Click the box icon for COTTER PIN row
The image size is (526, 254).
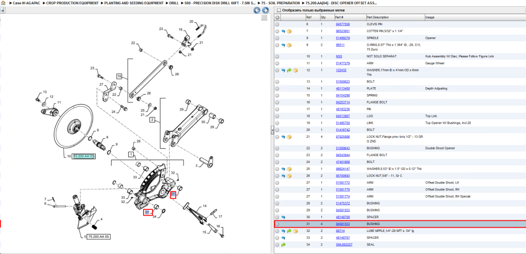tap(289, 31)
